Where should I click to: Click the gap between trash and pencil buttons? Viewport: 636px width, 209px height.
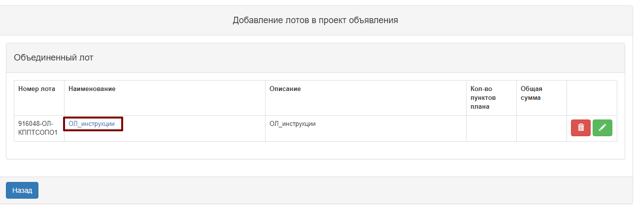[591, 128]
